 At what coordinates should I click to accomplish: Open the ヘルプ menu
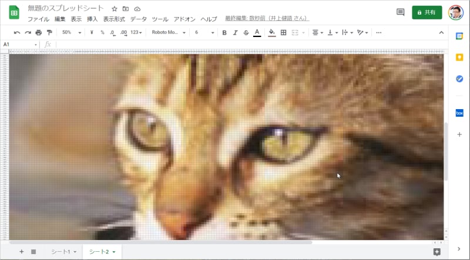point(209,19)
